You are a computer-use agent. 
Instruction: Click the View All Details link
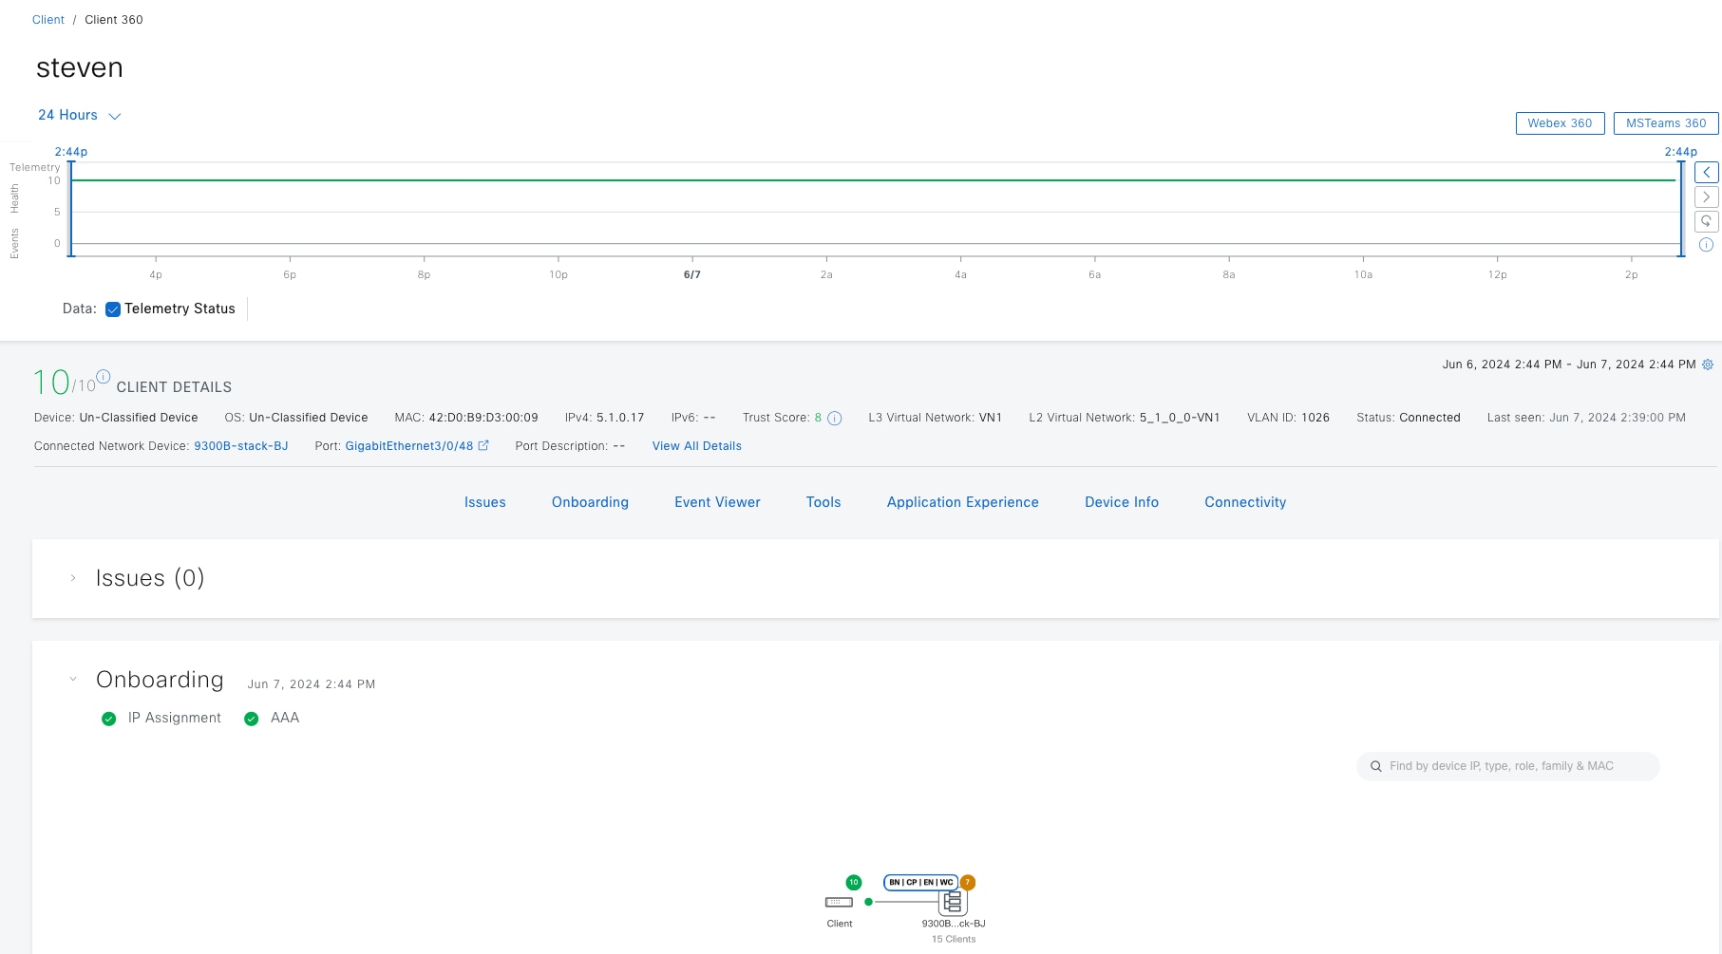coord(696,445)
